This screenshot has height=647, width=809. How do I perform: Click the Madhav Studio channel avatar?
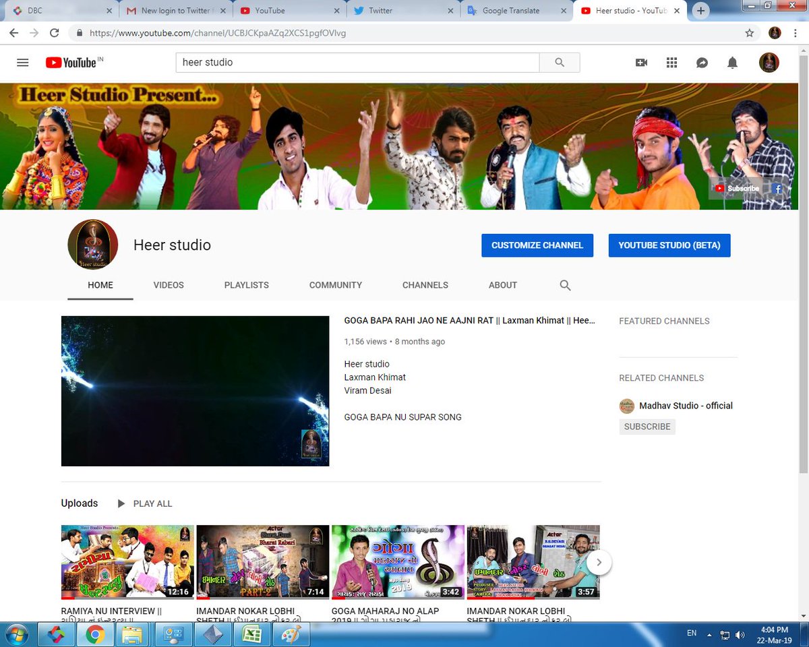click(627, 406)
